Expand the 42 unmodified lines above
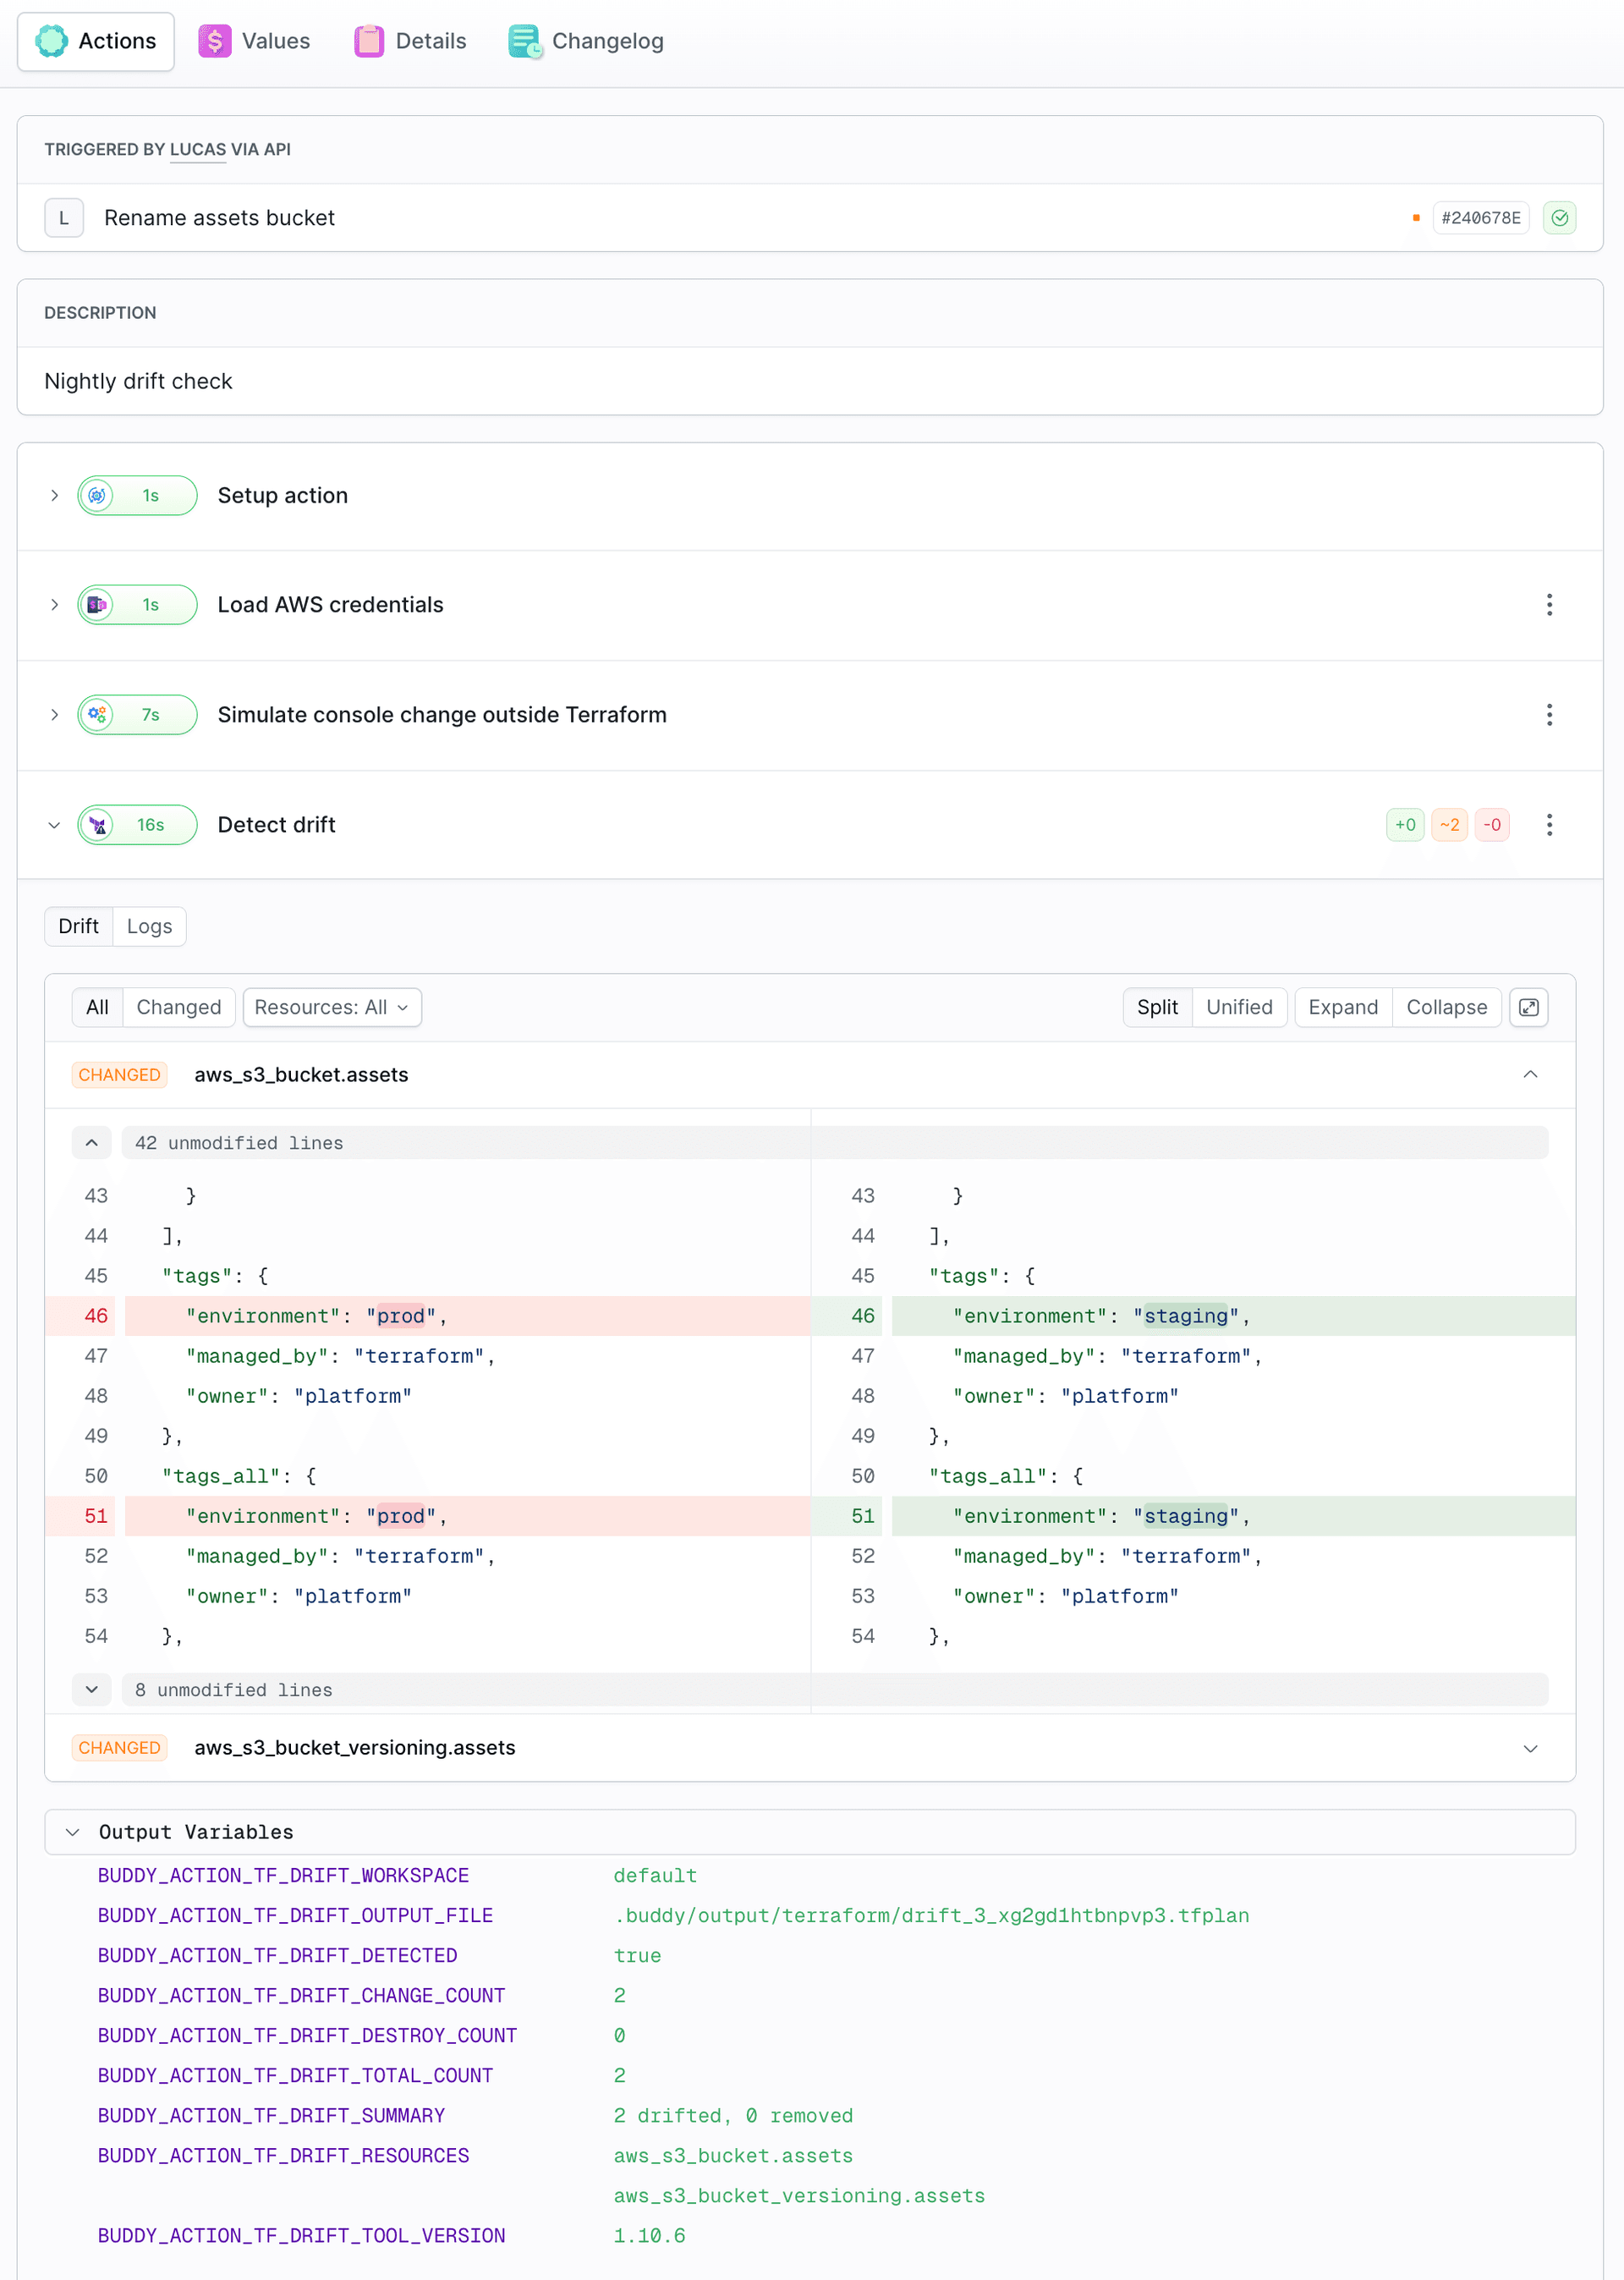 [x=92, y=1143]
